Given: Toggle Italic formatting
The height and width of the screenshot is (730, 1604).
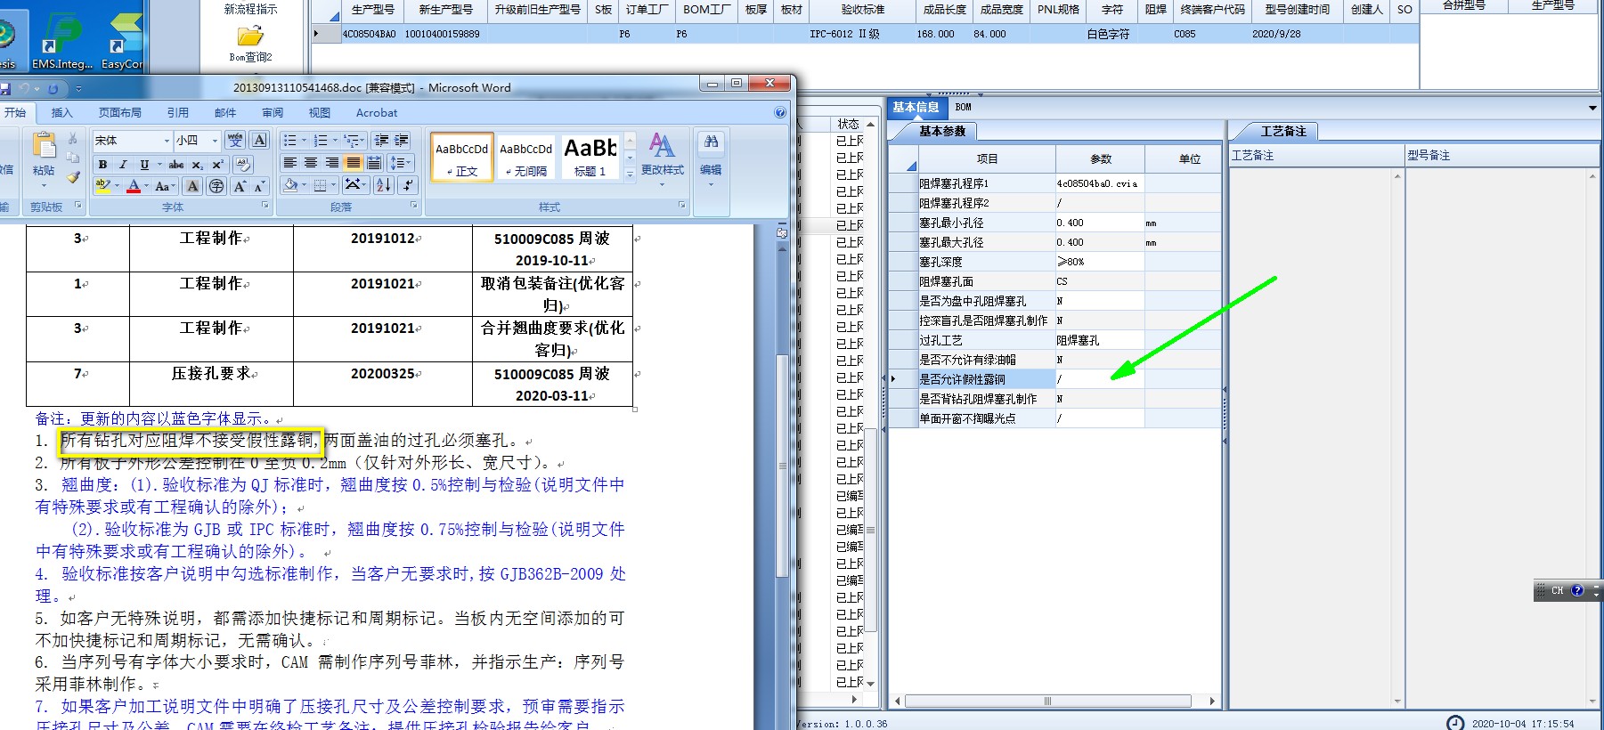Looking at the screenshot, I should [123, 164].
